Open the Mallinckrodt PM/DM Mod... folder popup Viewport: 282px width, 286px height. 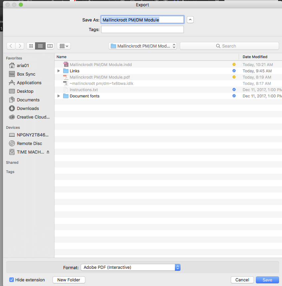tap(142, 46)
